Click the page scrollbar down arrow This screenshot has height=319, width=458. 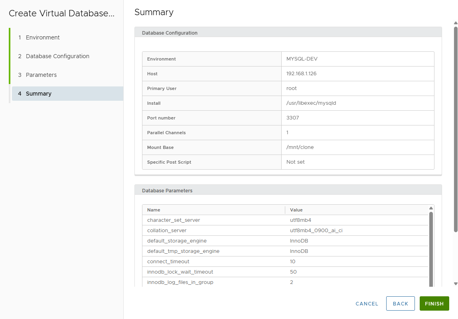point(456,284)
